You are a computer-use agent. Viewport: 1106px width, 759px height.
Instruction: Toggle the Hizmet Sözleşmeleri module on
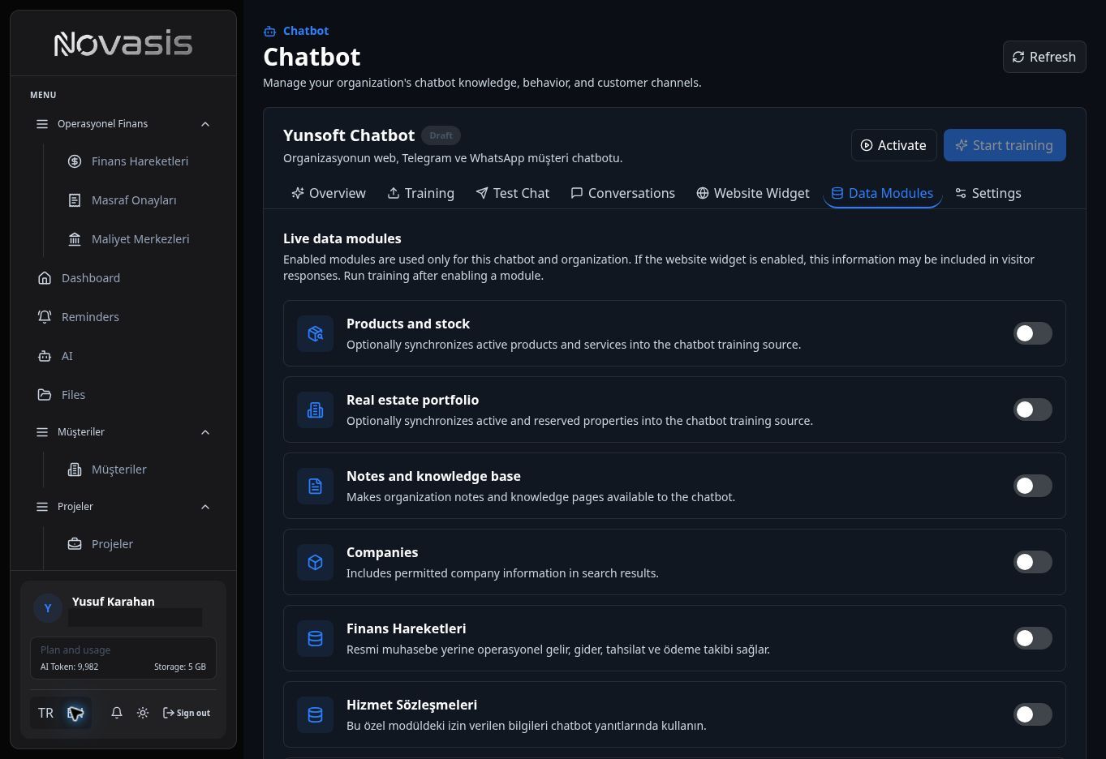pyautogui.click(x=1033, y=714)
